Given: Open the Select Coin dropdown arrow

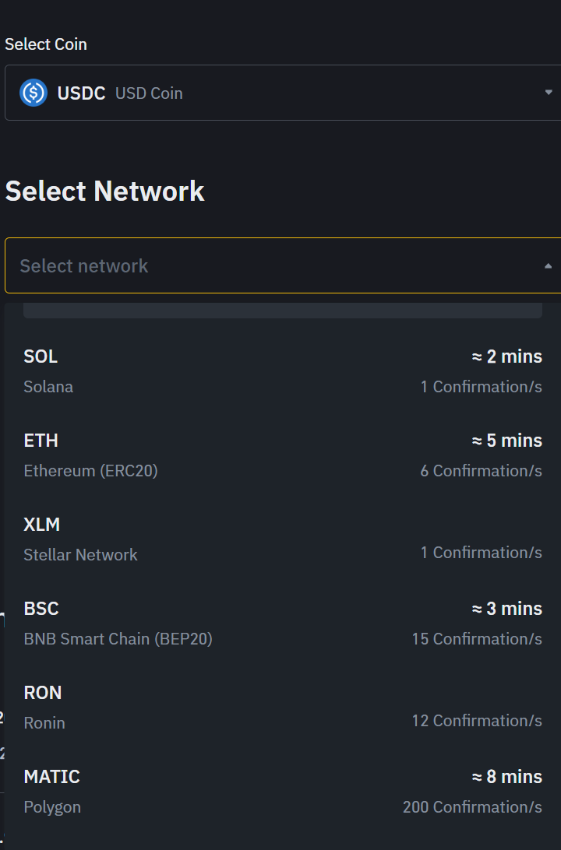Looking at the screenshot, I should tap(549, 93).
